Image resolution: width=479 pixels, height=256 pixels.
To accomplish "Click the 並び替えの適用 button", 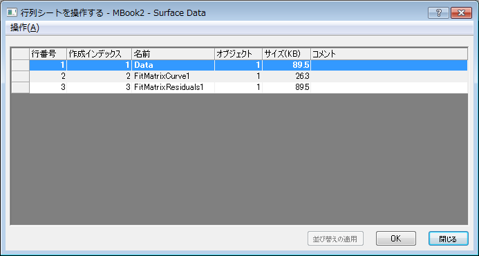I will [335, 239].
